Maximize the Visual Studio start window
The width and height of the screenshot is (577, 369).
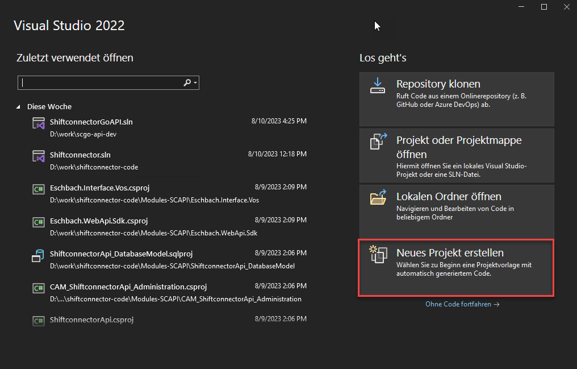(x=544, y=7)
